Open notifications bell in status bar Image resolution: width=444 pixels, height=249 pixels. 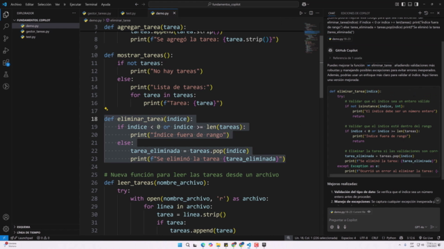(x=438, y=238)
